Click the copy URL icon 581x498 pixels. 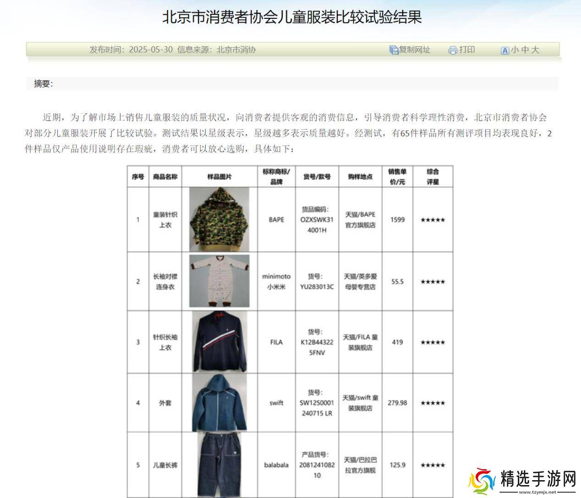coord(393,50)
